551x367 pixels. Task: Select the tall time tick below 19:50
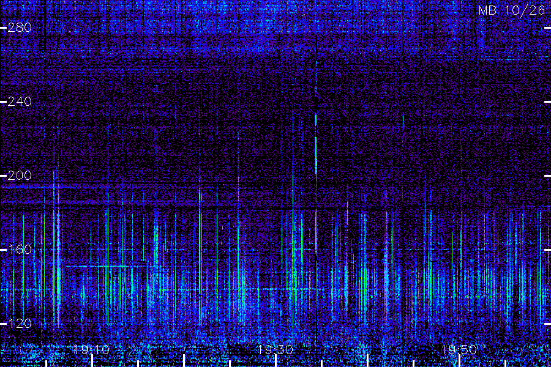pyautogui.click(x=459, y=361)
